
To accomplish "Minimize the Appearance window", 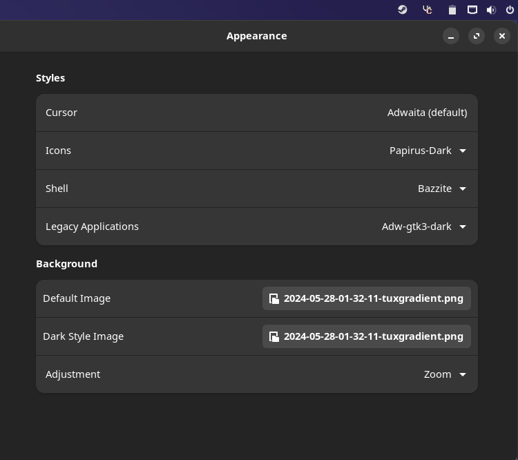I will coord(451,36).
